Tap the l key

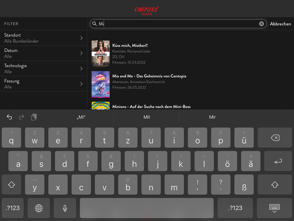click(204, 161)
